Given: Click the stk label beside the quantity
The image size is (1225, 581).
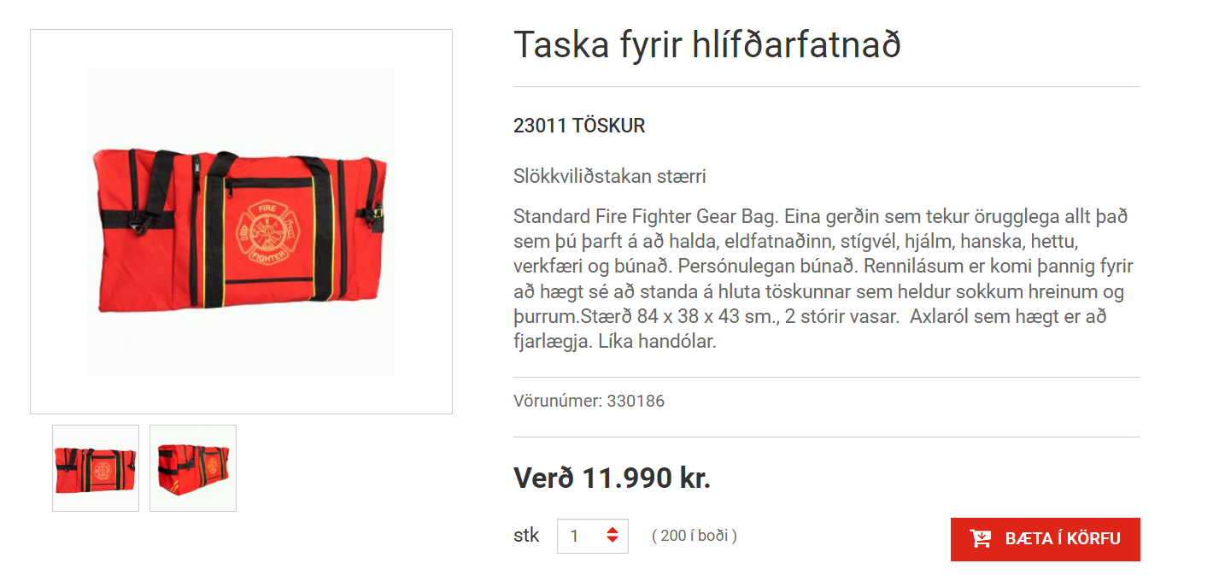Looking at the screenshot, I should (526, 536).
